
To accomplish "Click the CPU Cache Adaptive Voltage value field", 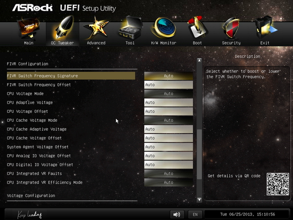I will tap(169, 129).
